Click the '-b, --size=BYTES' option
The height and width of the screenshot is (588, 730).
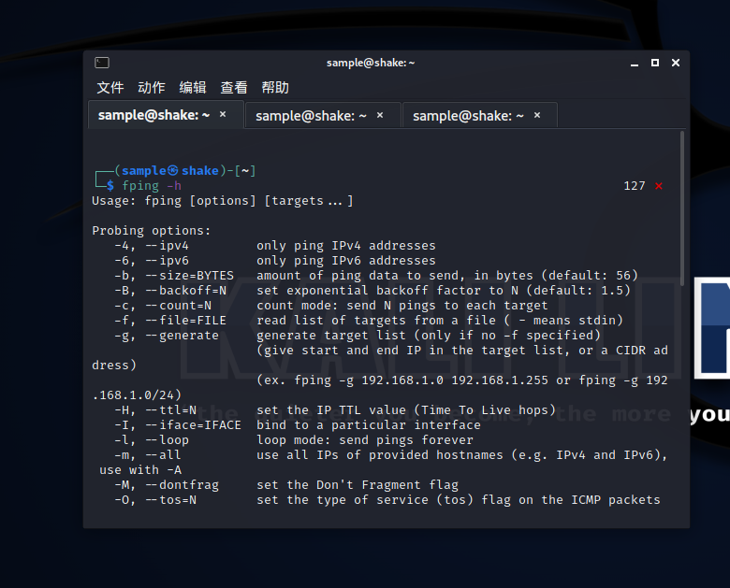tap(174, 276)
